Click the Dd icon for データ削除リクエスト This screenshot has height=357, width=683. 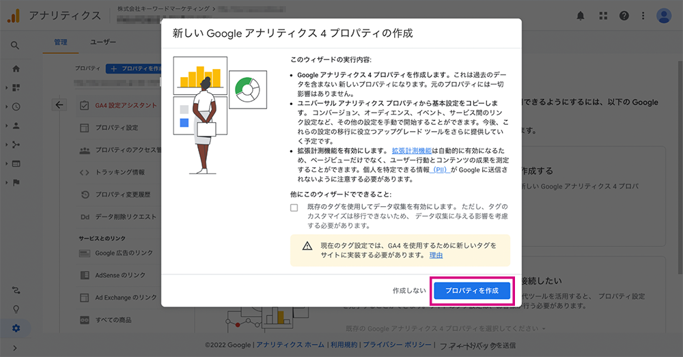(x=85, y=217)
